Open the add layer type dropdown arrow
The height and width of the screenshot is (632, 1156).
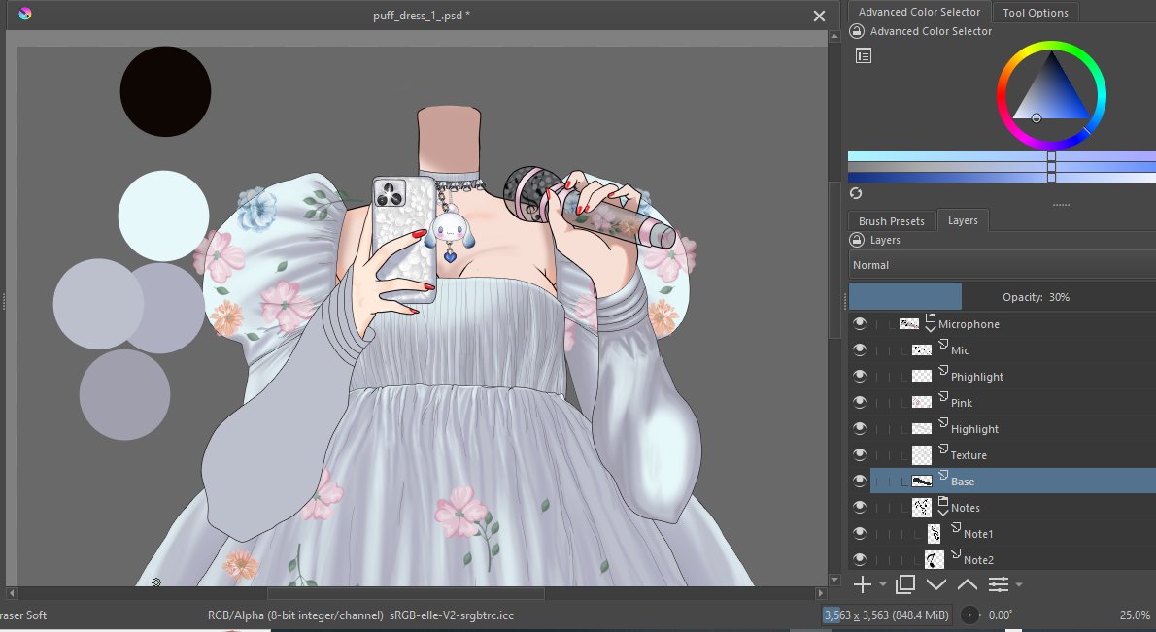tap(882, 584)
